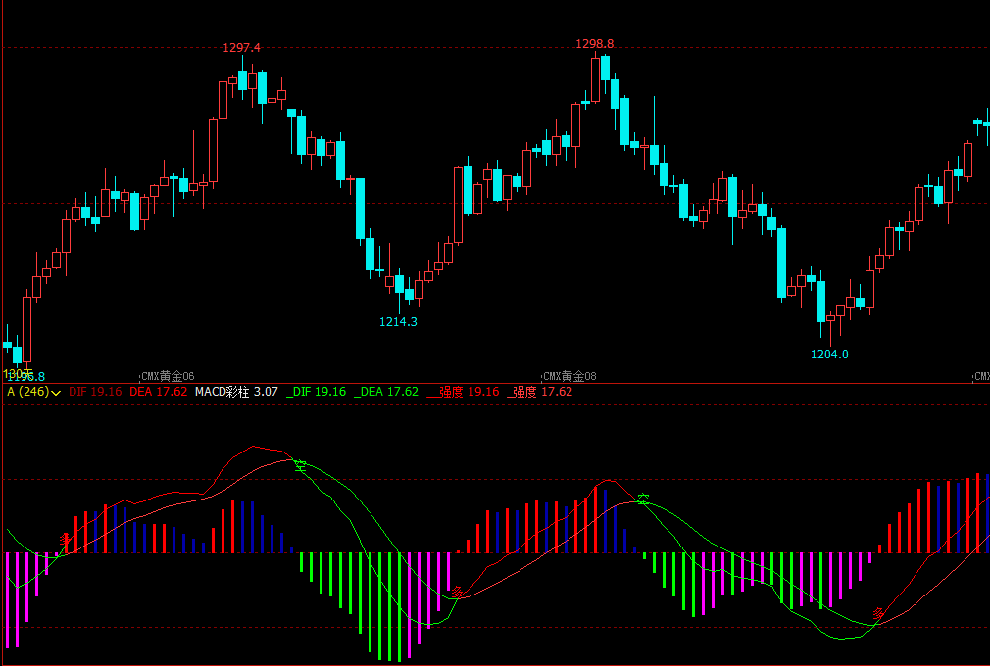Select the _强度 17.62 label

click(x=539, y=392)
